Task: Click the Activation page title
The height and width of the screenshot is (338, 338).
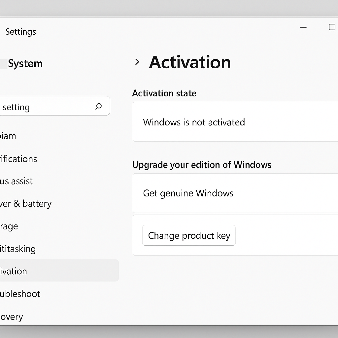Action: tap(190, 62)
